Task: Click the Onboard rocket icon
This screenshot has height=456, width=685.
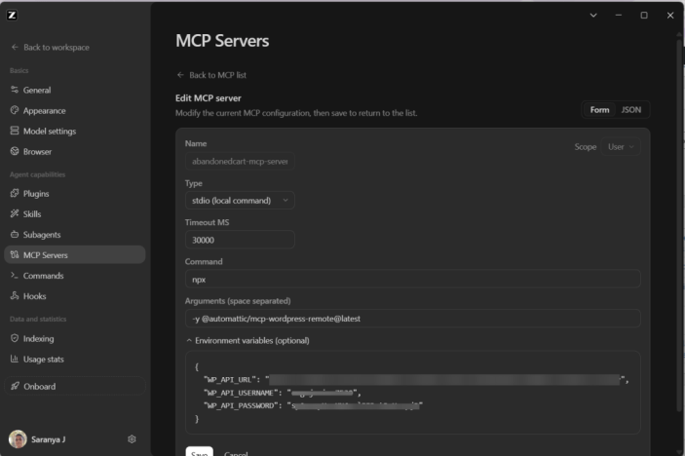Action: coord(15,386)
